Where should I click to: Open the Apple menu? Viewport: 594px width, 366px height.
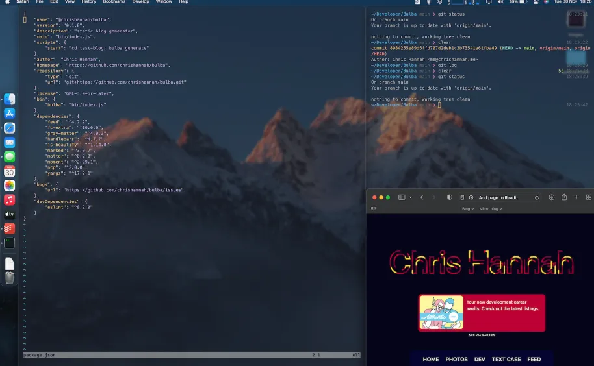click(x=7, y=1)
